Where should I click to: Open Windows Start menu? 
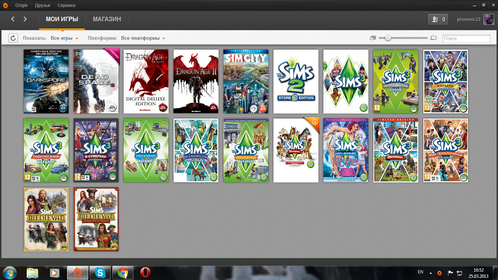click(x=10, y=272)
